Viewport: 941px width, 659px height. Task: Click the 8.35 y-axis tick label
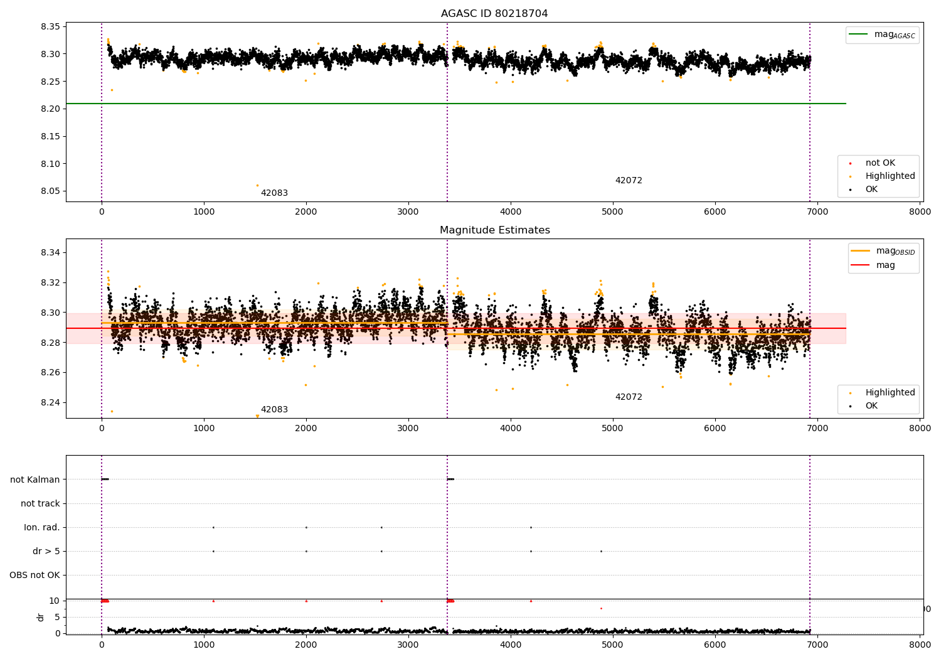pos(51,26)
